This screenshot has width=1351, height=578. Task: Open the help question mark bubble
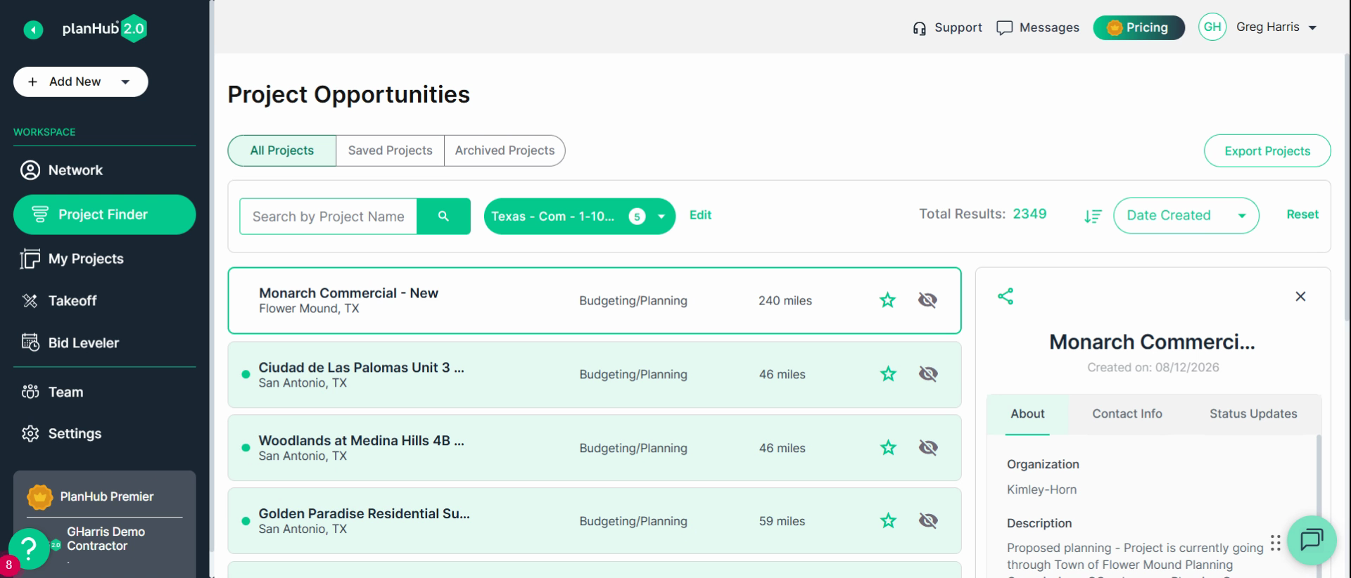click(29, 548)
